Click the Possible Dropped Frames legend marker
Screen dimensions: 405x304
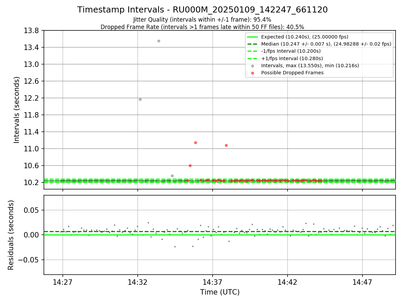point(252,73)
